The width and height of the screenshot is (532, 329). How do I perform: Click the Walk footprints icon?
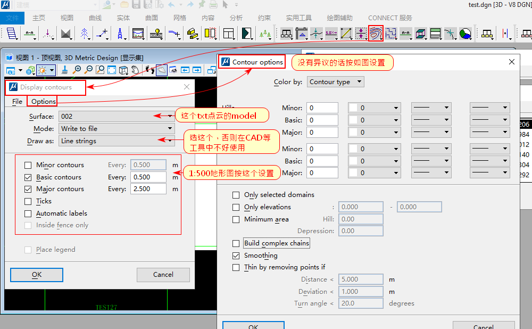point(149,70)
